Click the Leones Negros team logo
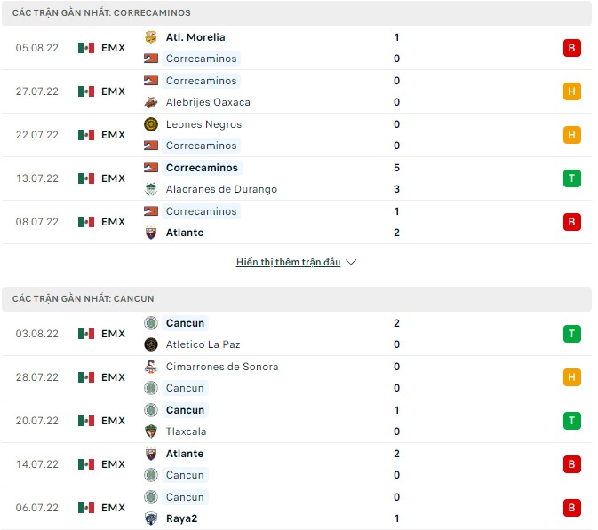Image resolution: width=598 pixels, height=530 pixels. point(151,124)
